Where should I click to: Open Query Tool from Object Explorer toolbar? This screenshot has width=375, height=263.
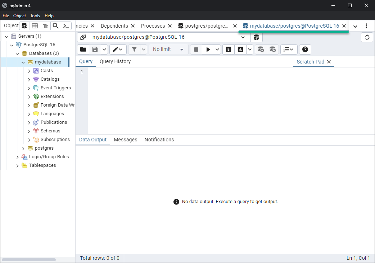click(x=24, y=26)
